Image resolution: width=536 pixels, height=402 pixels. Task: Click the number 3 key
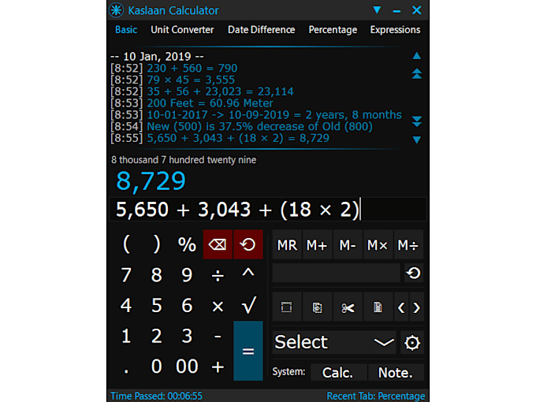pyautogui.click(x=187, y=336)
